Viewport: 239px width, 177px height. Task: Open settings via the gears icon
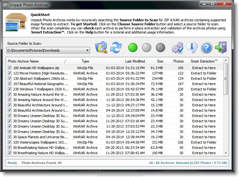click(x=177, y=48)
